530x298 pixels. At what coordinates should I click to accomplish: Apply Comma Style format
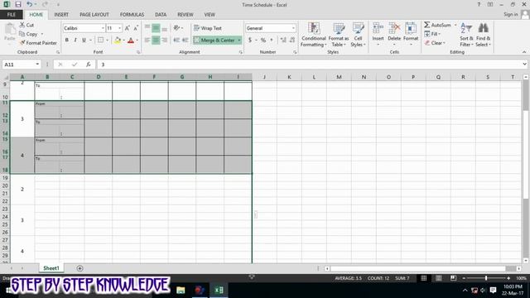point(272,41)
